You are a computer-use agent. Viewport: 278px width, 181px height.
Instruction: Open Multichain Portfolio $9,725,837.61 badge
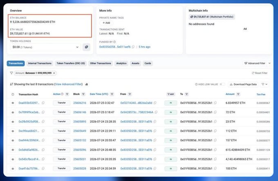point(212,17)
